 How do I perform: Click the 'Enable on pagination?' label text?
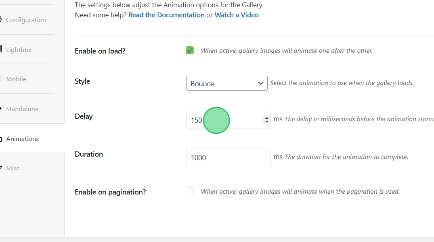110,192
